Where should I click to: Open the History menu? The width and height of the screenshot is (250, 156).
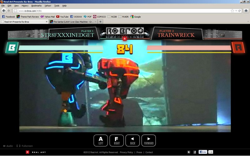coord(25,6)
